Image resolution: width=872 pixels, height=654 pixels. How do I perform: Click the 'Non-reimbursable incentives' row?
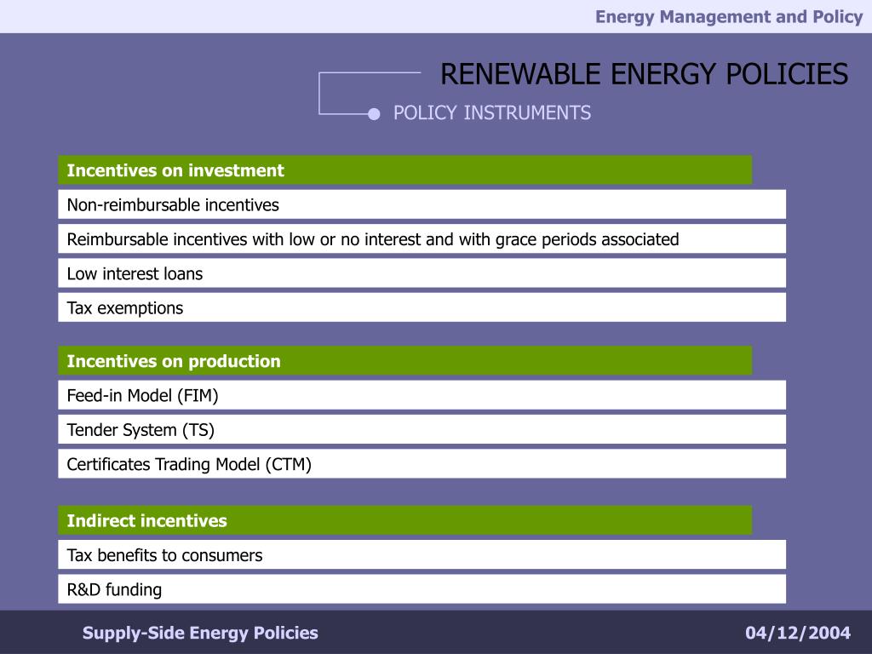[422, 204]
